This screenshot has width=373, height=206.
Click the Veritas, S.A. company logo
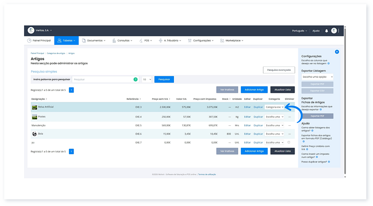tap(31, 30)
